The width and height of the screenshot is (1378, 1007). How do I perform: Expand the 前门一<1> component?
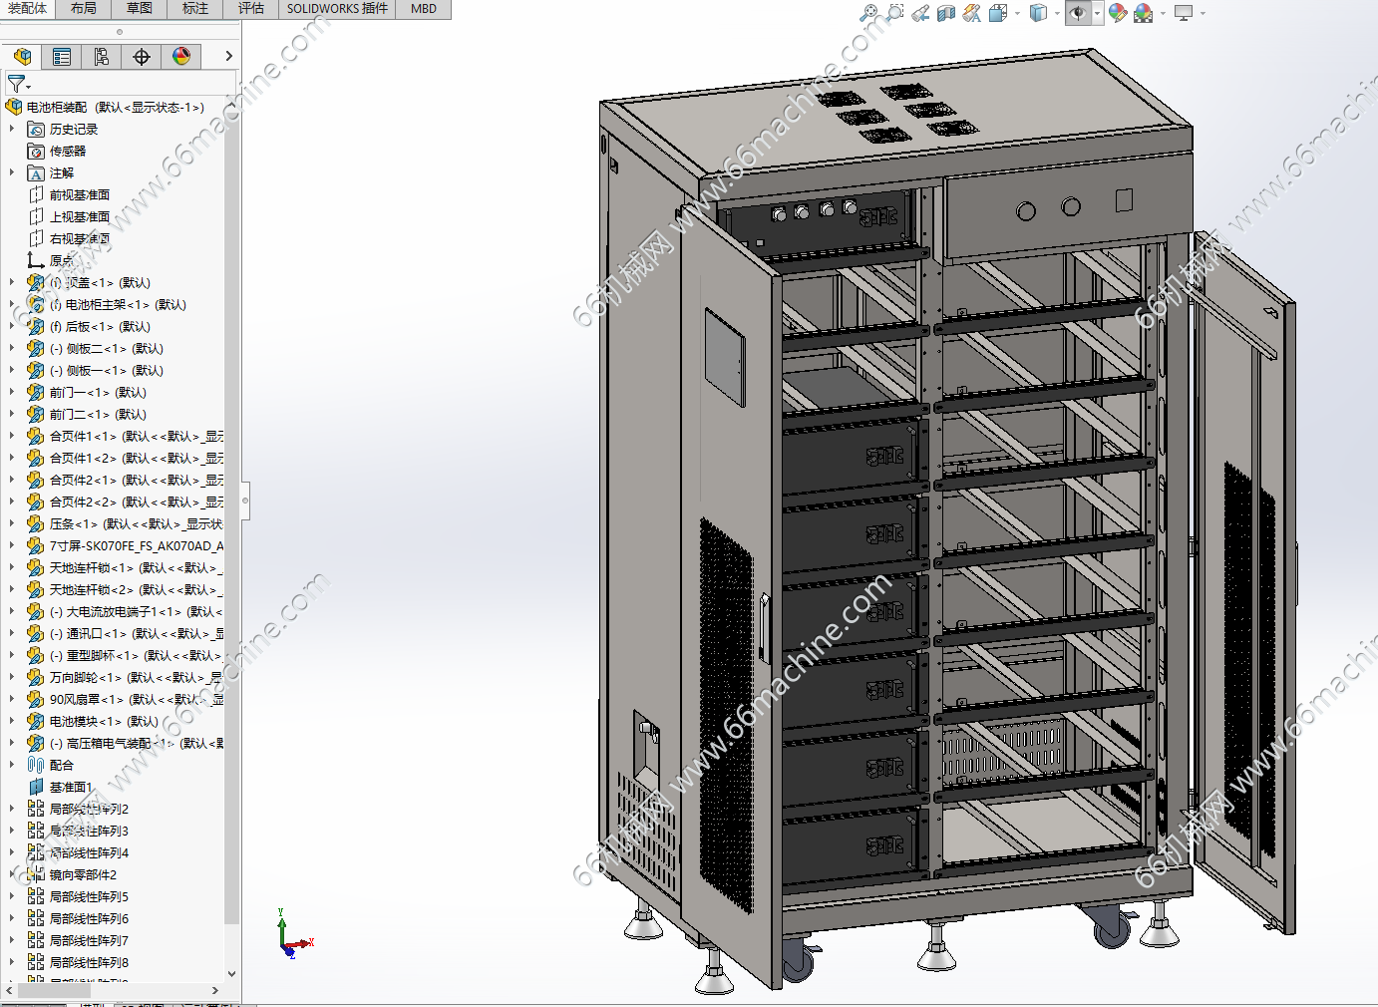click(12, 392)
